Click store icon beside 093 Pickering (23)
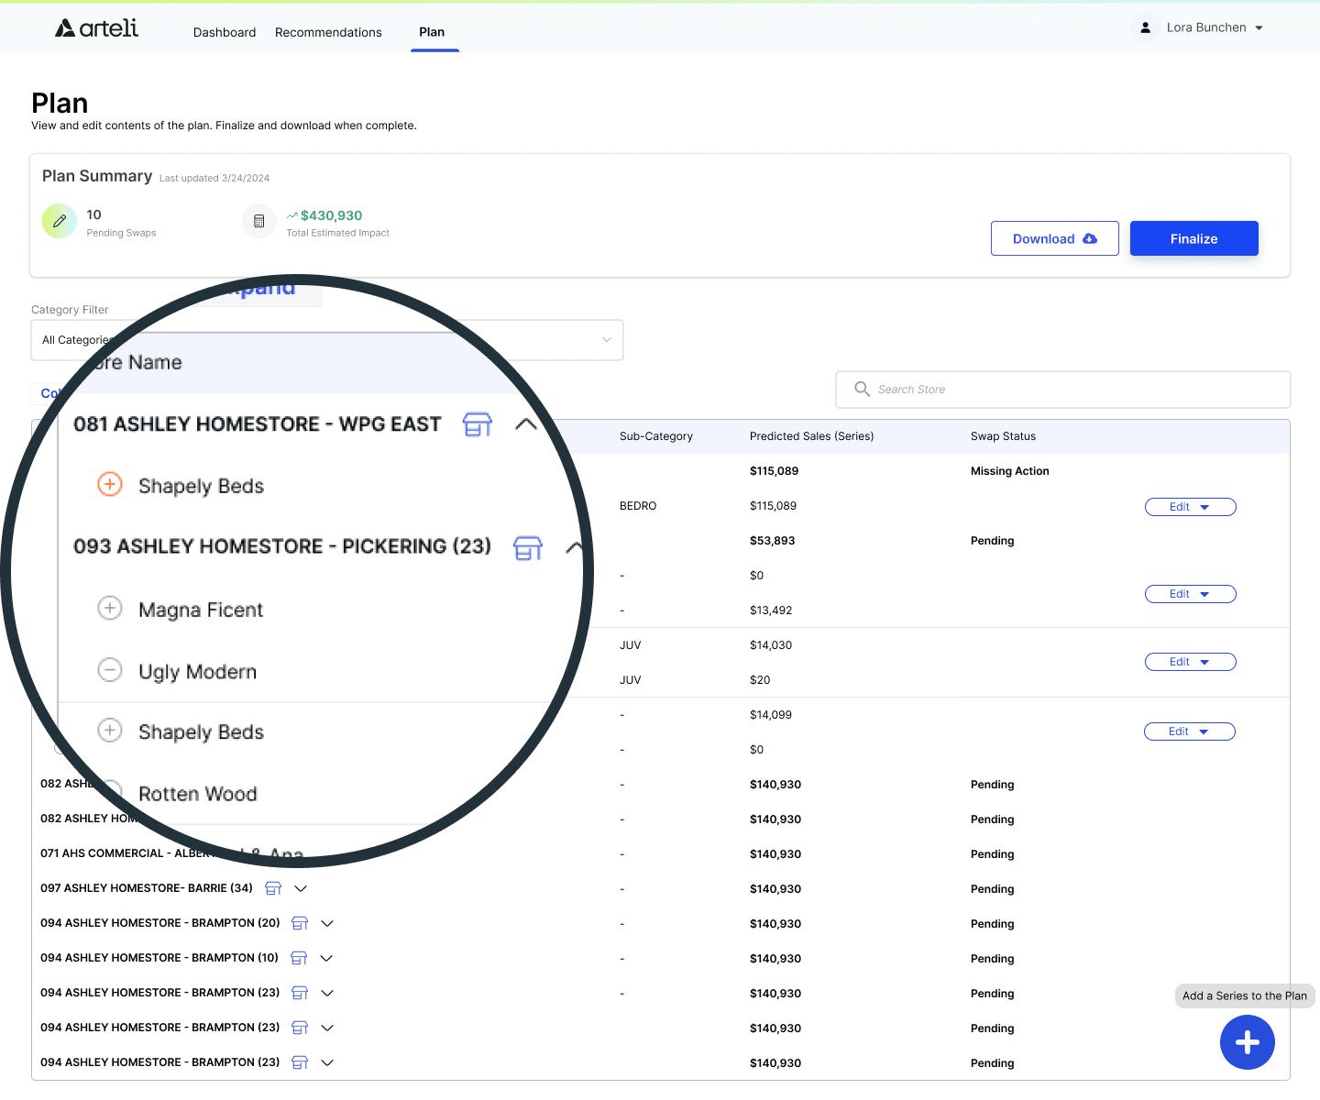Image resolution: width=1320 pixels, height=1100 pixels. click(528, 548)
